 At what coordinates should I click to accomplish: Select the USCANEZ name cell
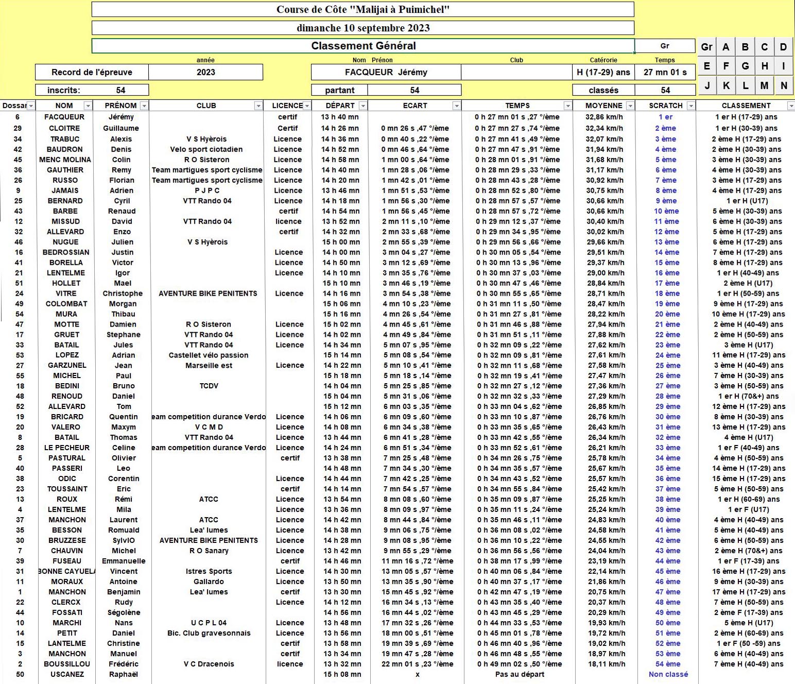point(67,674)
